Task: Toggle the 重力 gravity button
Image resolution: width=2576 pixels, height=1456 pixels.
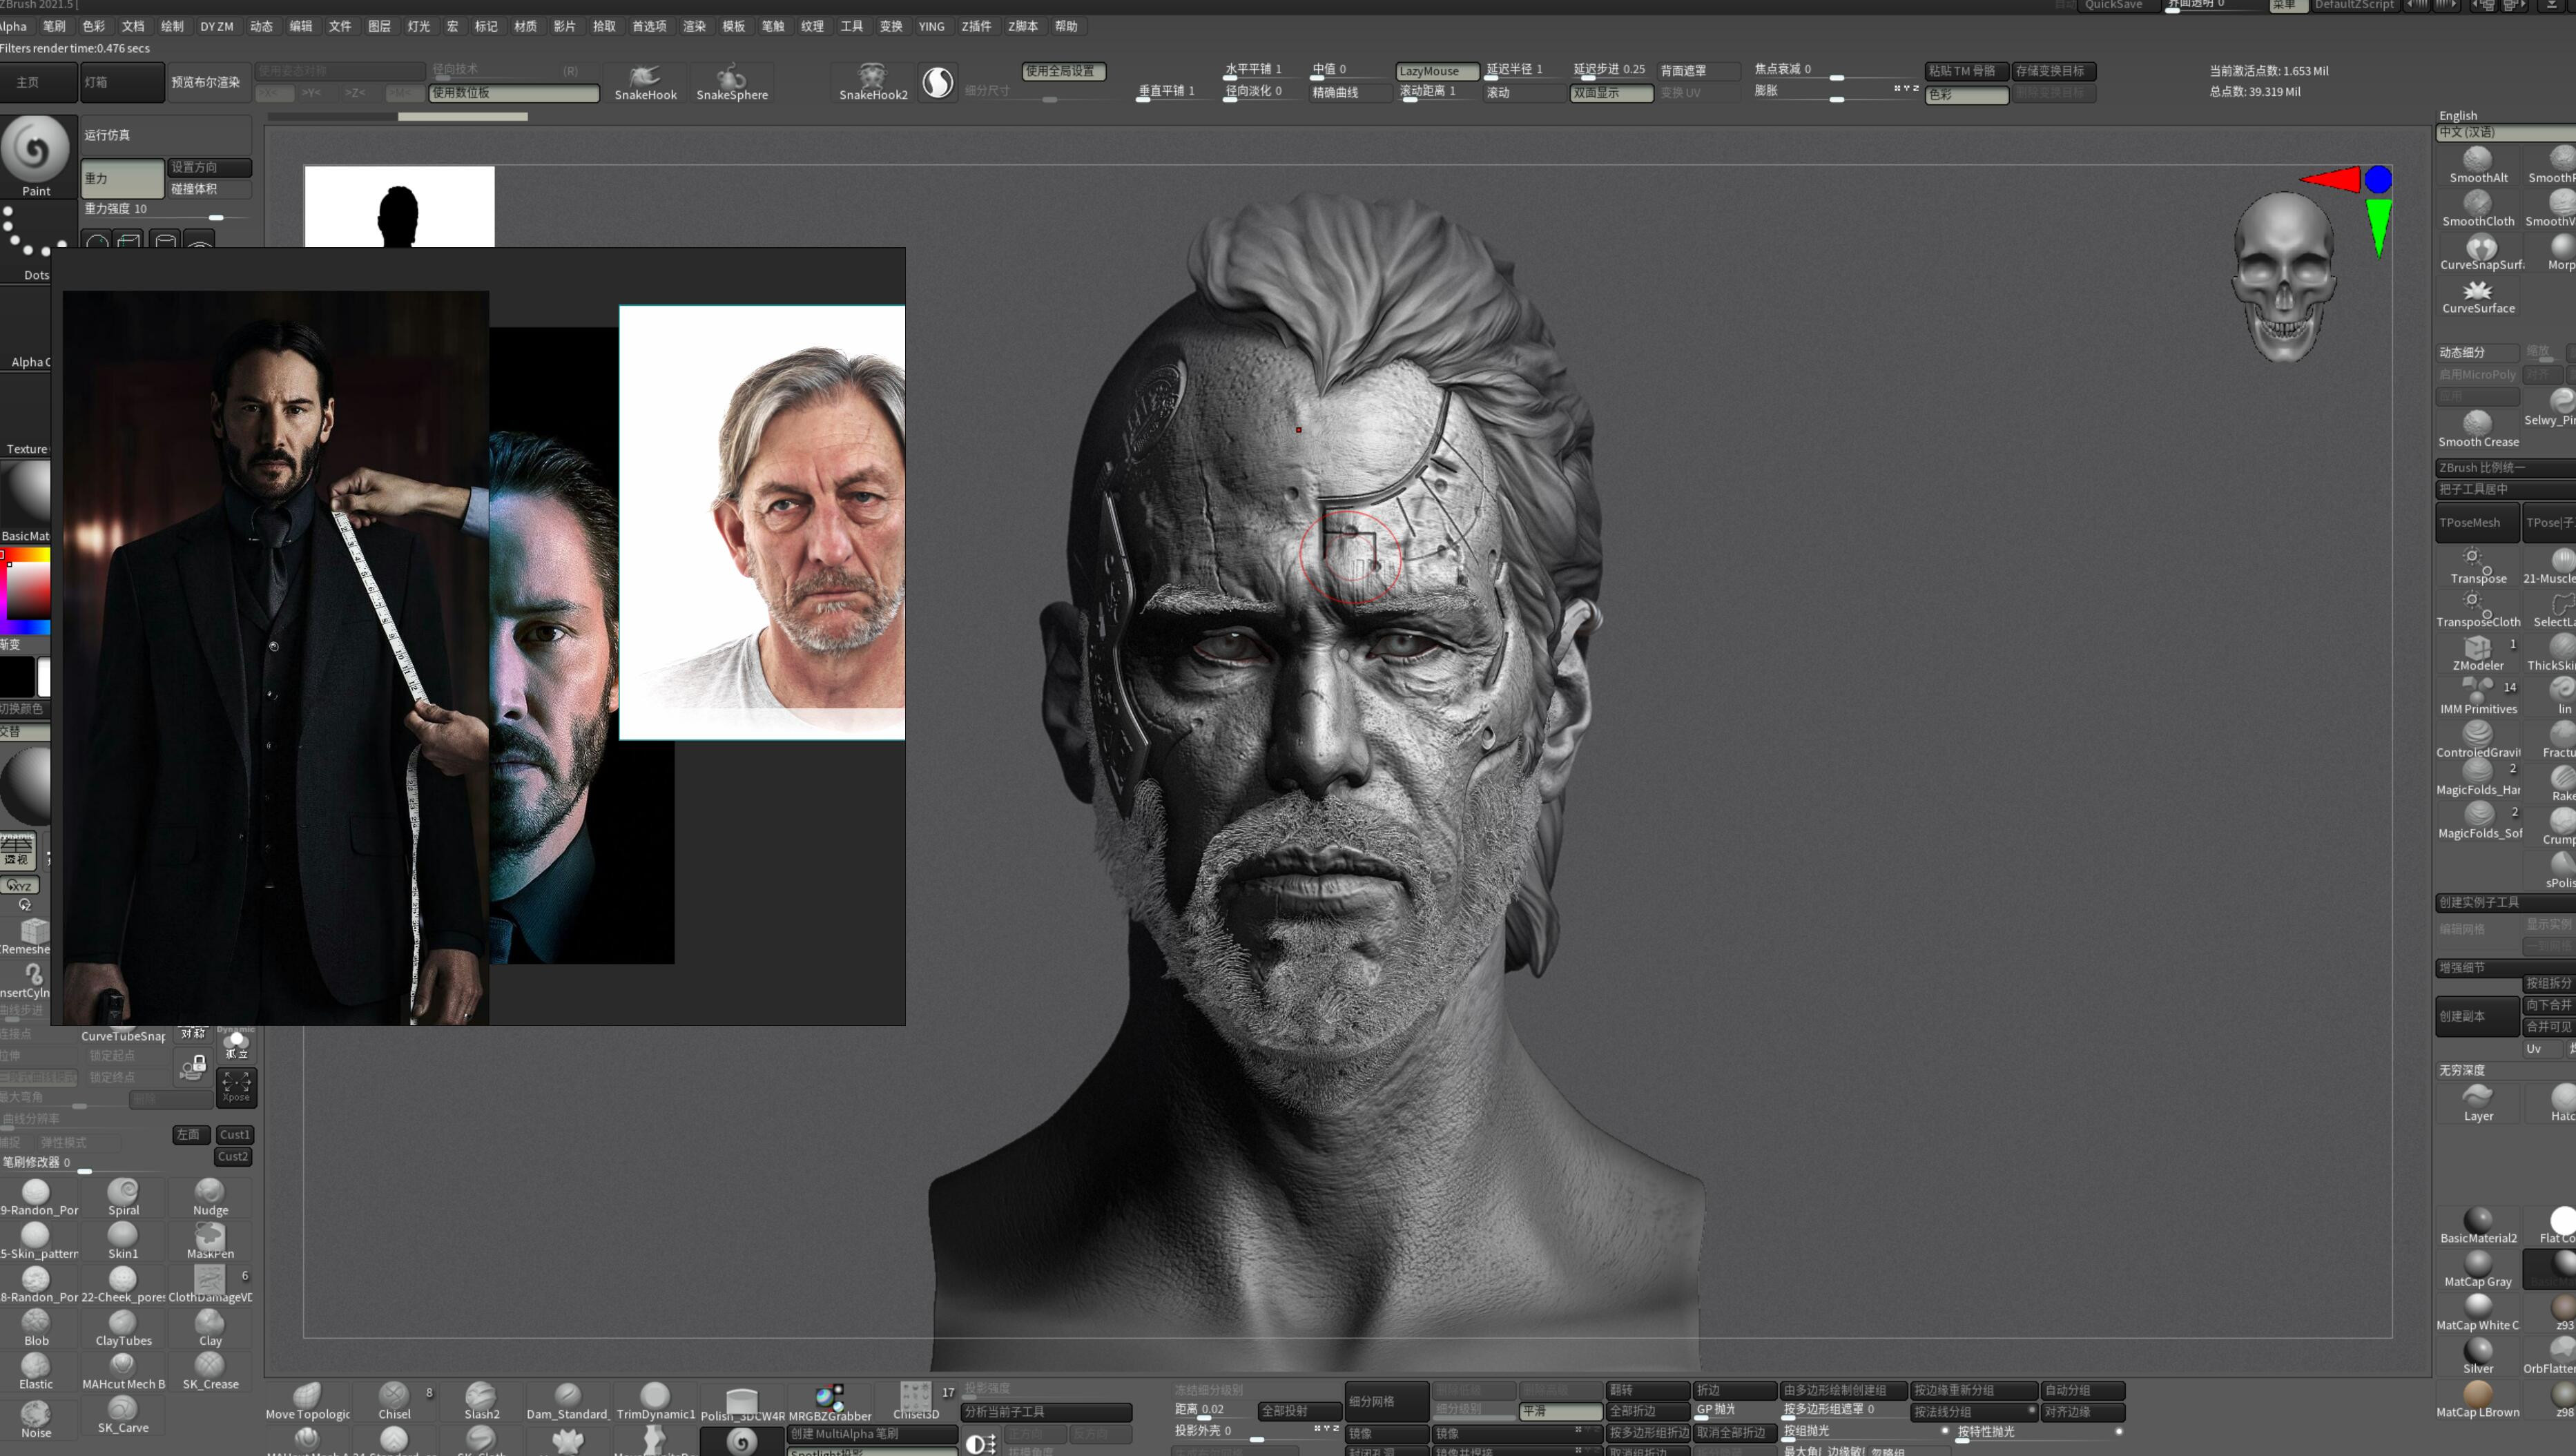Action: click(122, 178)
